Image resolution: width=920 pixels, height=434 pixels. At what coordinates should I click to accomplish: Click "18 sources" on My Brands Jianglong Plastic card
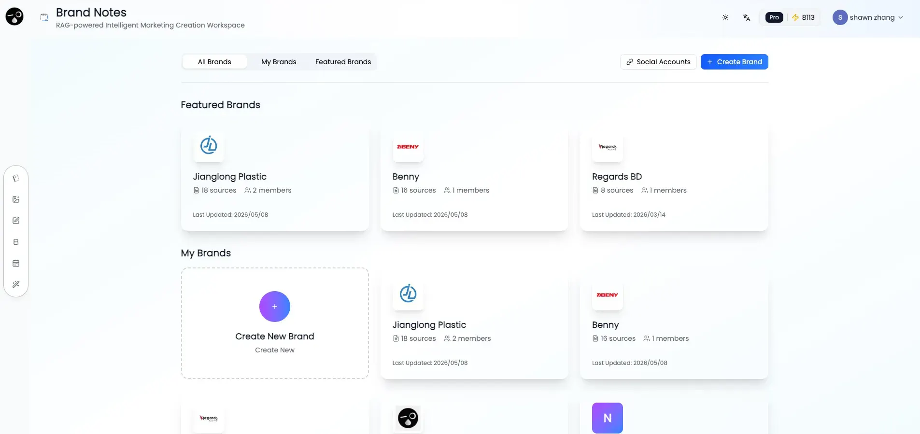click(414, 338)
